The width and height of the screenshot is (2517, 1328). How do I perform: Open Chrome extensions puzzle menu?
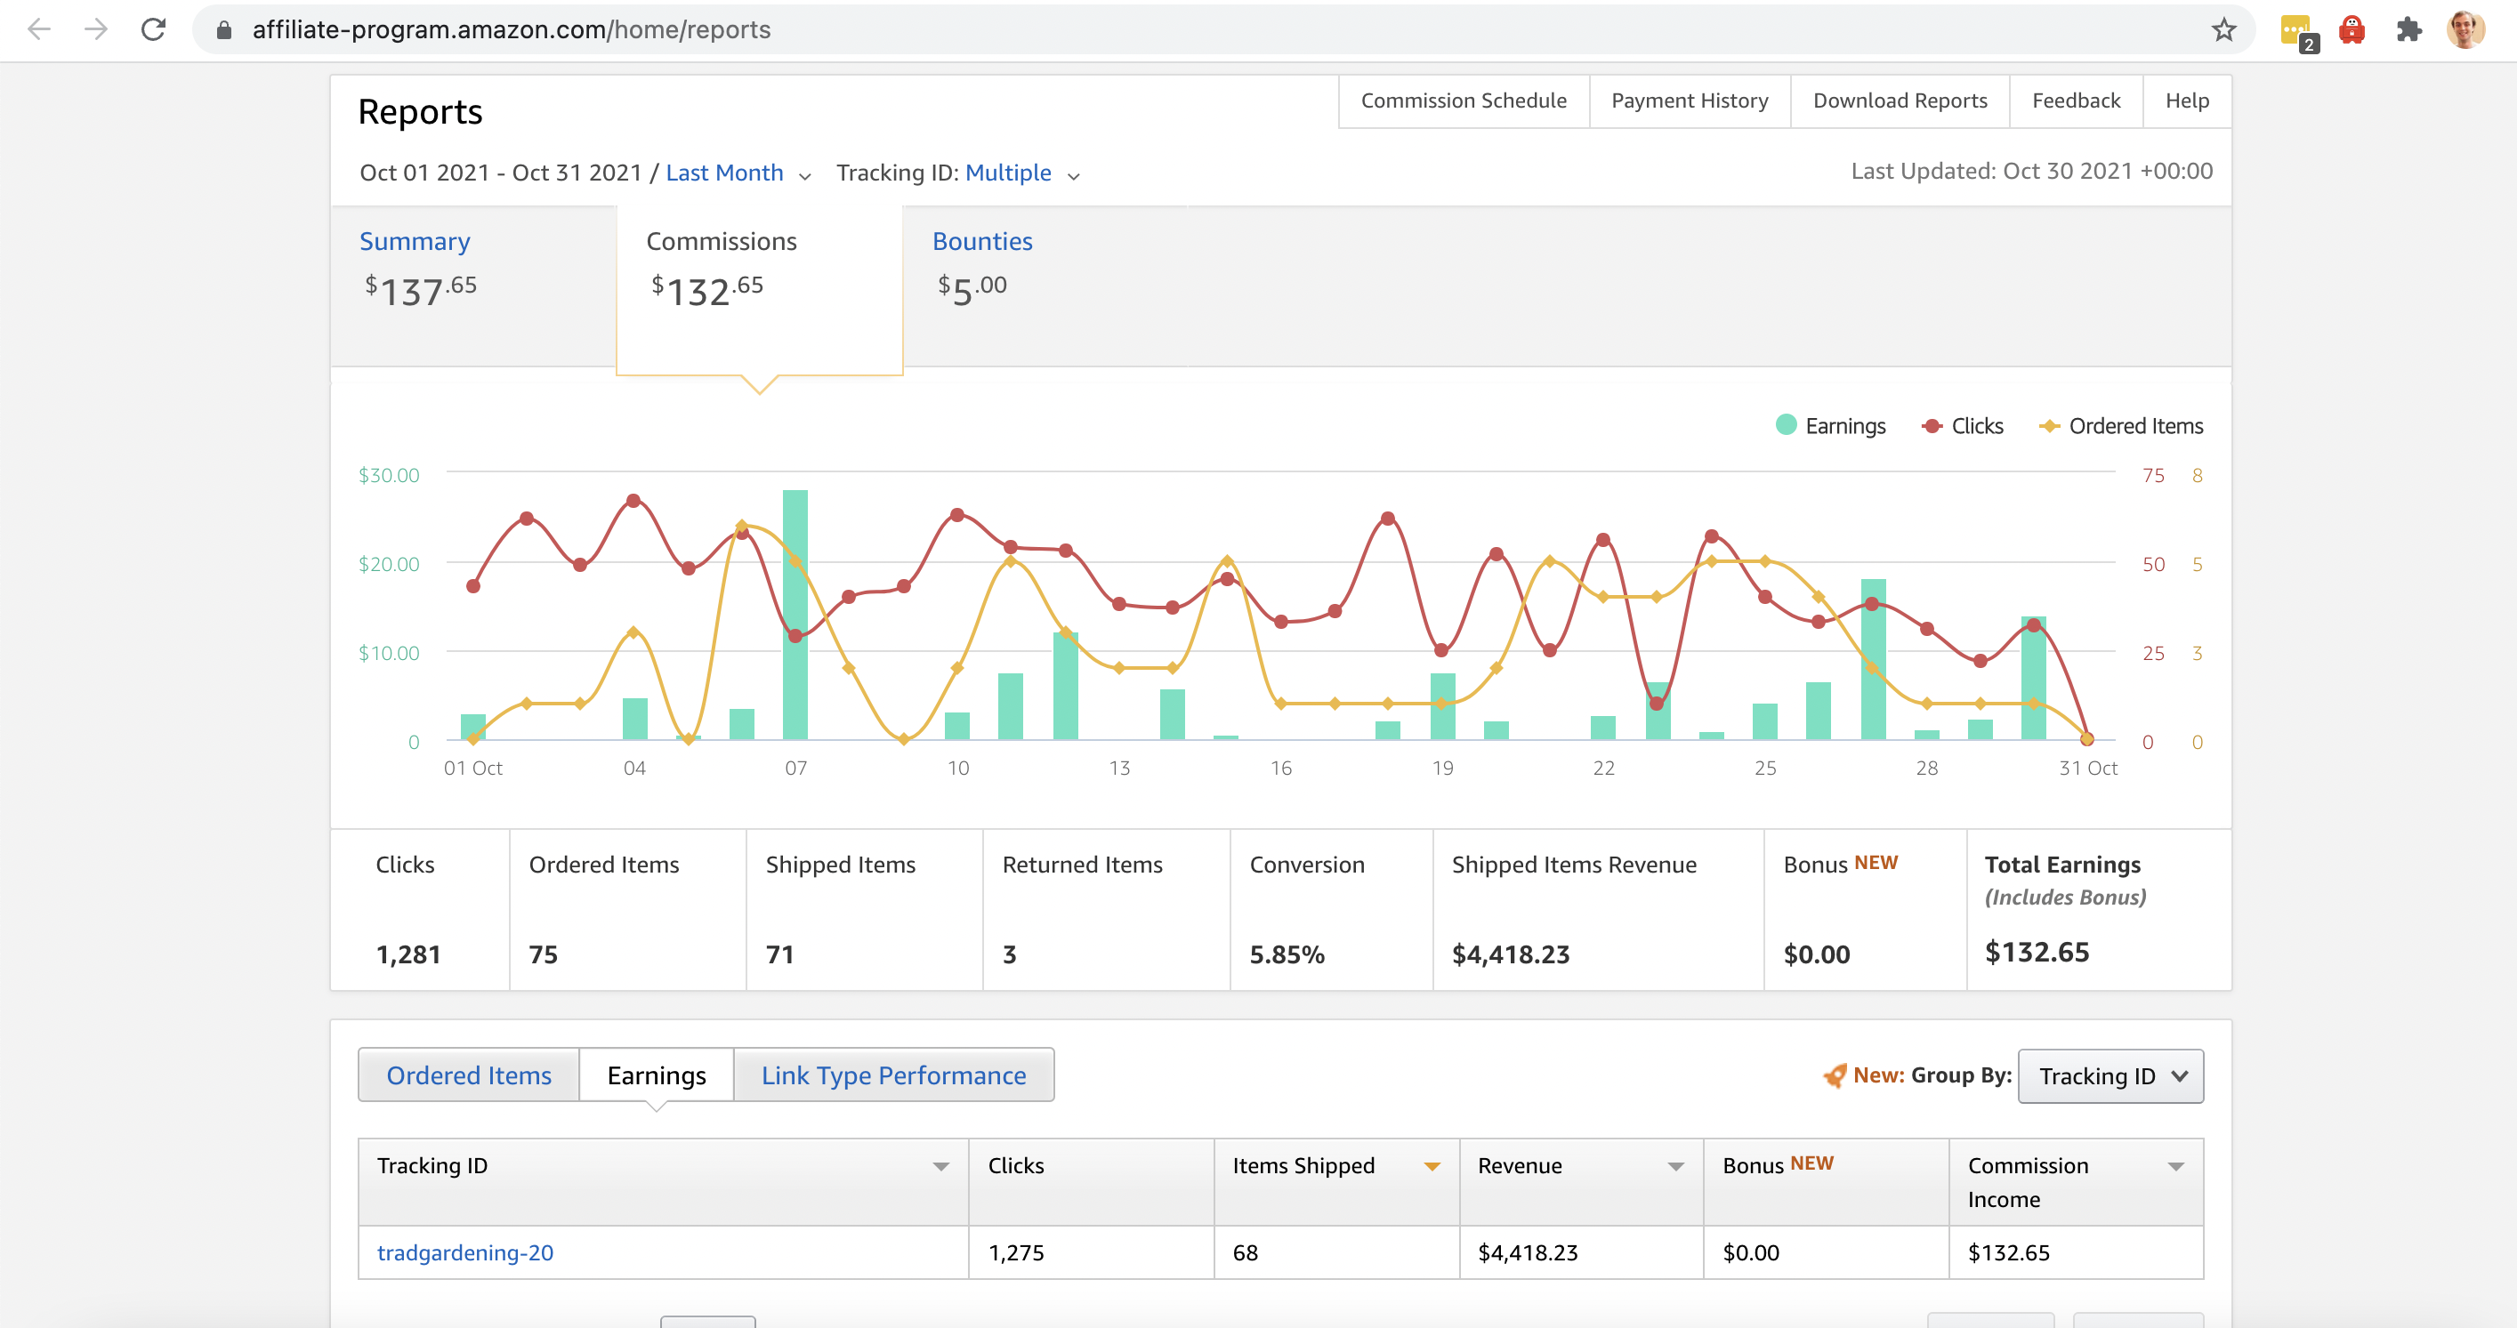click(x=2408, y=29)
